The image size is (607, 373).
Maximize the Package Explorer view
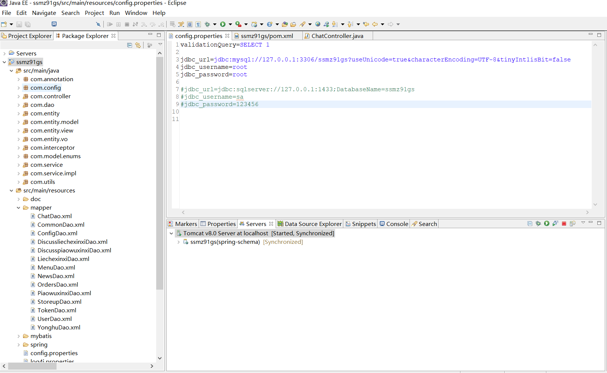coord(159,35)
